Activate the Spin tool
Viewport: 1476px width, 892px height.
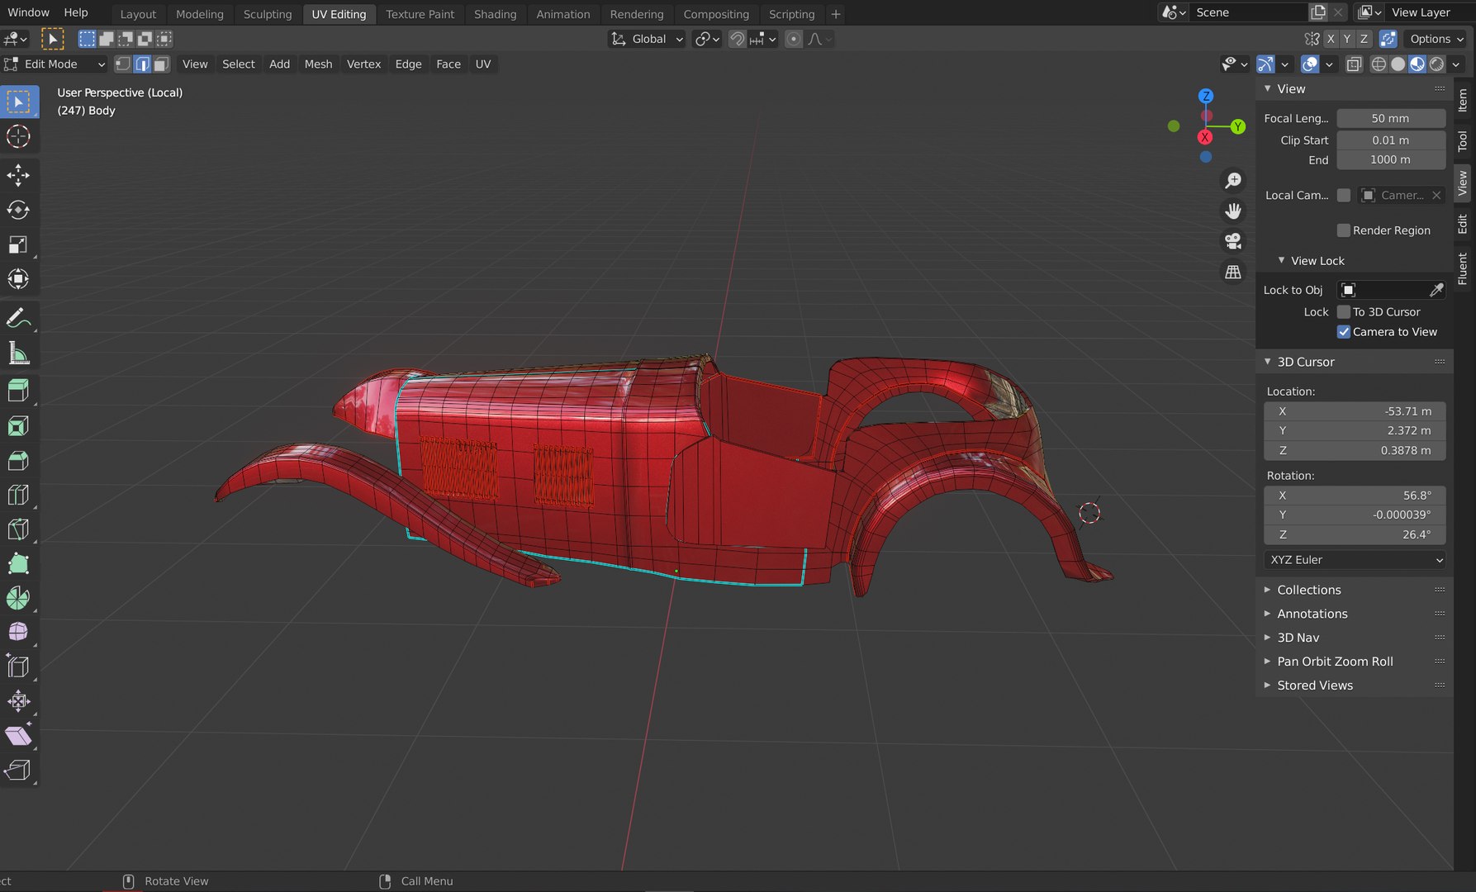[18, 598]
